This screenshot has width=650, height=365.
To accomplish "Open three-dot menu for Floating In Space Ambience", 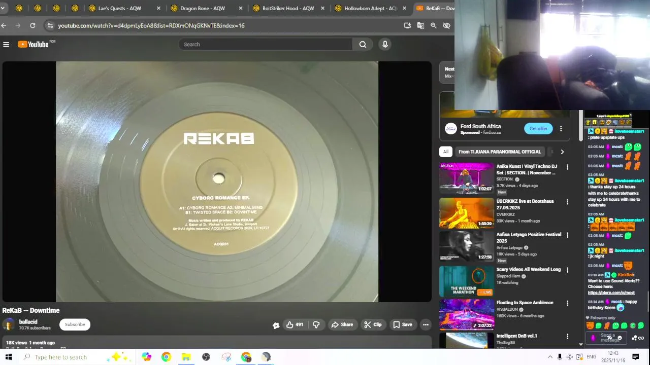I will pos(567,303).
